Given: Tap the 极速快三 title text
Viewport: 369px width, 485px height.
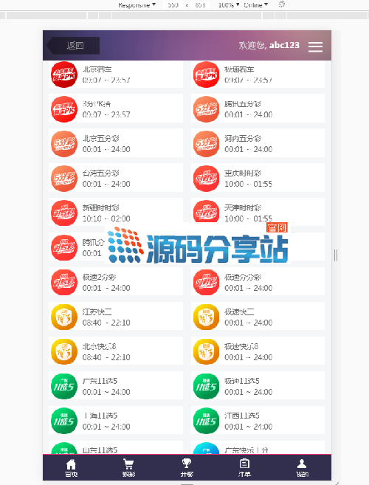Looking at the screenshot, I should point(239,312).
